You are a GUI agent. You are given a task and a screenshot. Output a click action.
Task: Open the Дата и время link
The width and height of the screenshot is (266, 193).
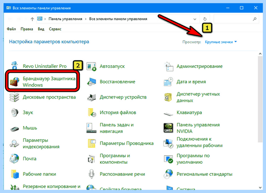[191, 82]
